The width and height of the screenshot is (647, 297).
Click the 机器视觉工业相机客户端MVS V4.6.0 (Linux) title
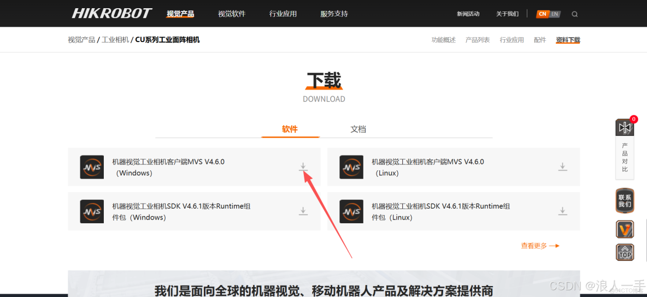(428, 167)
